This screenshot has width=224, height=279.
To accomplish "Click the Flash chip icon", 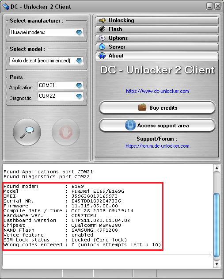I will point(102,29).
